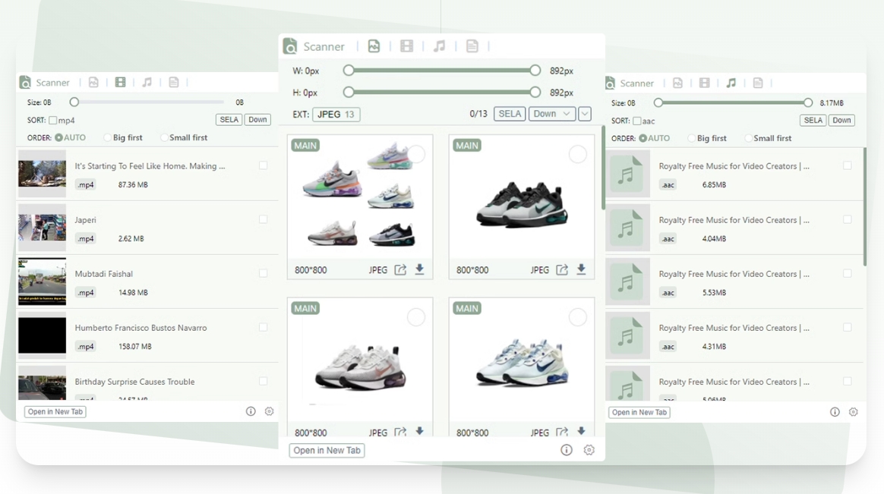The image size is (884, 494).
Task: Select document tab icon in right Scanner panel
Action: 758,83
